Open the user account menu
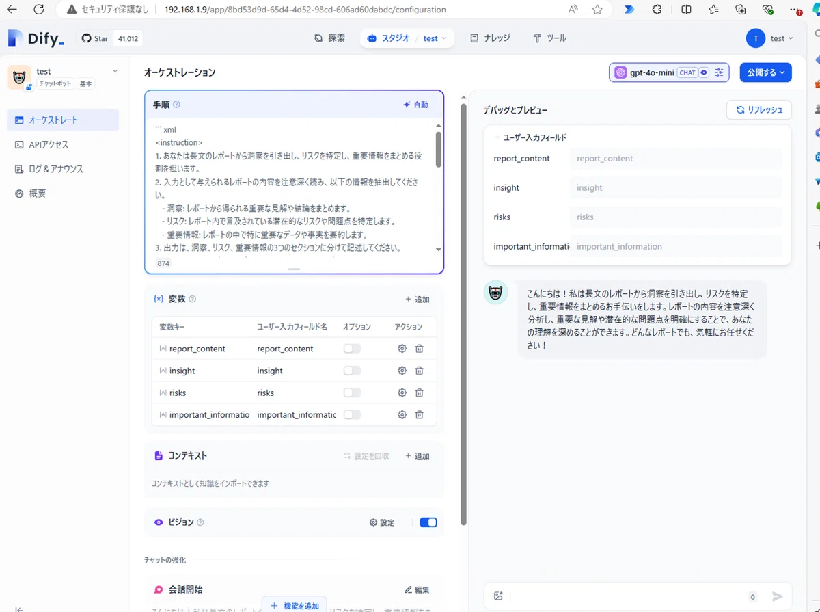Image resolution: width=820 pixels, height=612 pixels. pyautogui.click(x=770, y=38)
